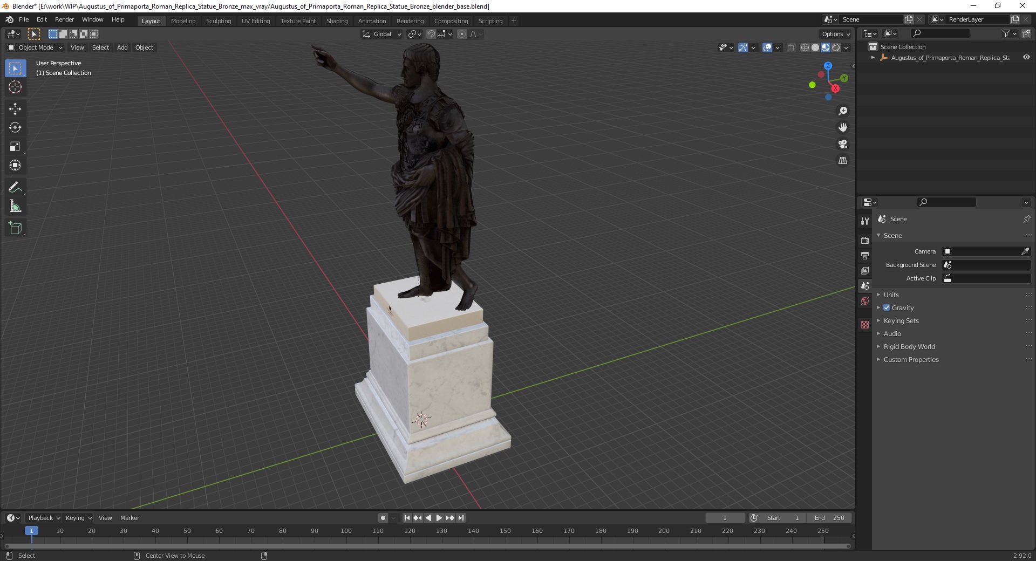Open the Render properties tab
The width and height of the screenshot is (1036, 561).
coord(865,240)
